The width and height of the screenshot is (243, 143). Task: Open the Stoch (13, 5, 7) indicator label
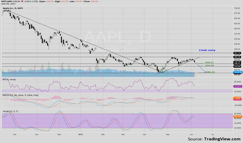point(10,111)
